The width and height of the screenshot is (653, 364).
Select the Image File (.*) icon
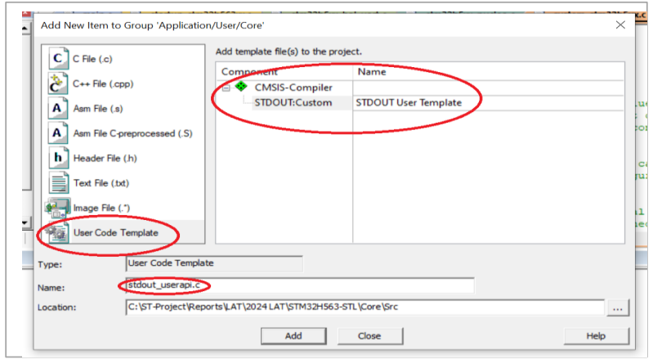[x=57, y=208]
